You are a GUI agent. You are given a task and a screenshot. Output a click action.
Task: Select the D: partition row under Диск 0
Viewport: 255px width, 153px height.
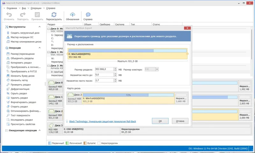[52, 45]
